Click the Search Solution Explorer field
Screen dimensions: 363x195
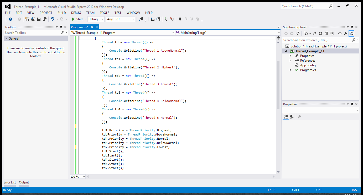tap(317, 40)
